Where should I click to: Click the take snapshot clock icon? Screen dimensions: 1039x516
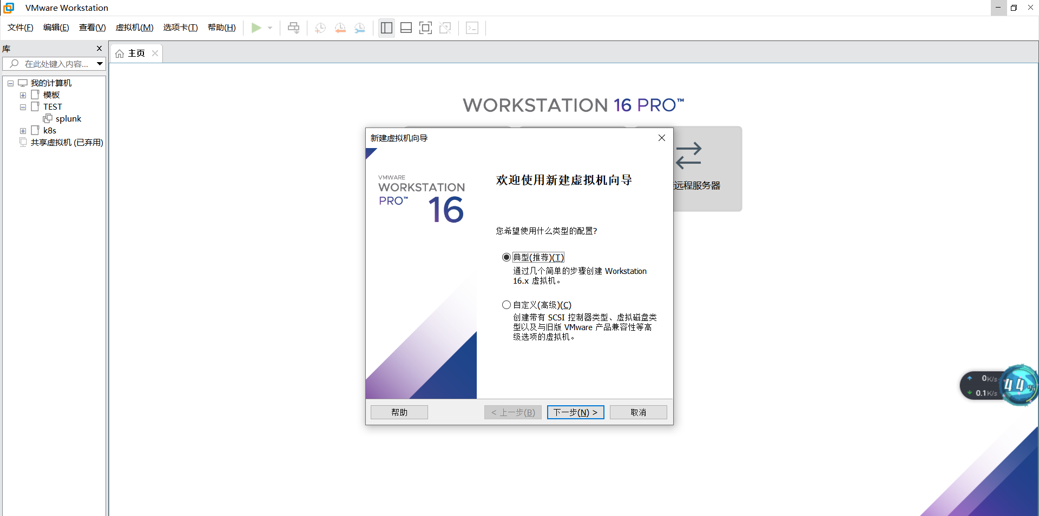320,28
